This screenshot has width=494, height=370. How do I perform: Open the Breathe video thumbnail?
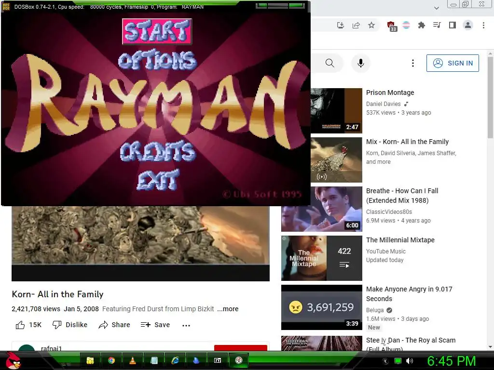pyautogui.click(x=322, y=209)
